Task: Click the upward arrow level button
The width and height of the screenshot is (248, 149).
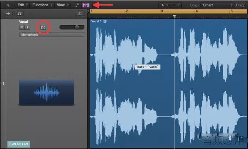Action: [8, 5]
